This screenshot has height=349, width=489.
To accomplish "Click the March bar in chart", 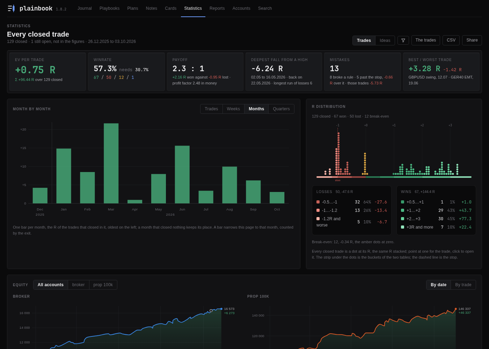I will [x=111, y=163].
